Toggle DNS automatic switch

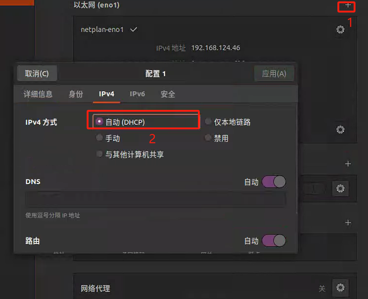point(273,182)
